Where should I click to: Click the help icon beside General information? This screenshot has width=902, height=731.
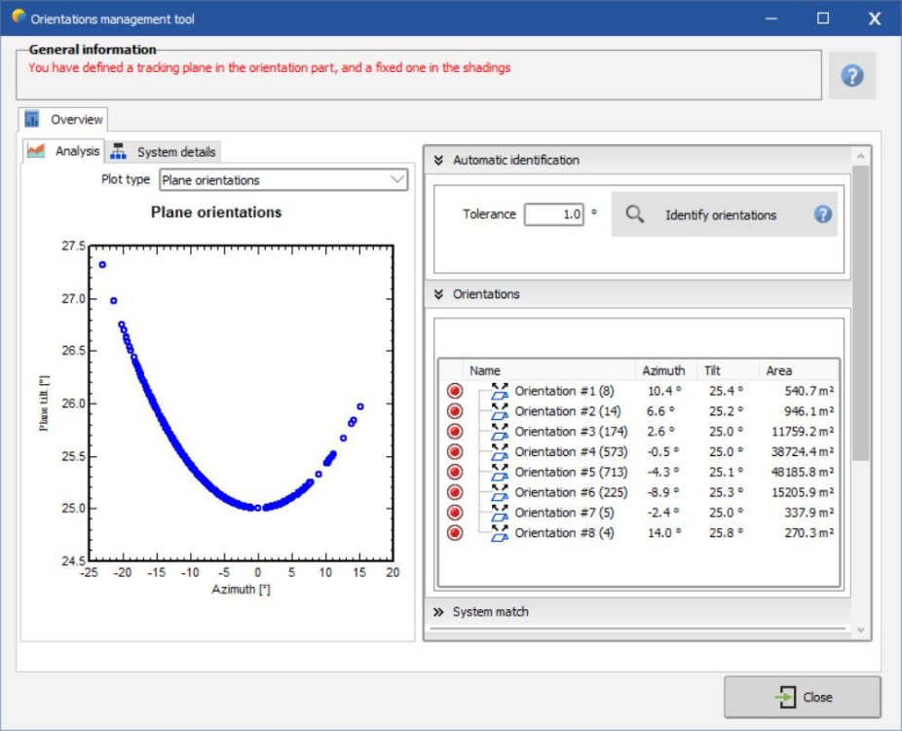[852, 76]
